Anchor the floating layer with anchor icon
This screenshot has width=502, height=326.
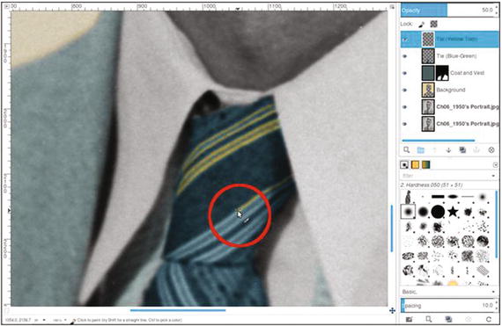(x=476, y=149)
